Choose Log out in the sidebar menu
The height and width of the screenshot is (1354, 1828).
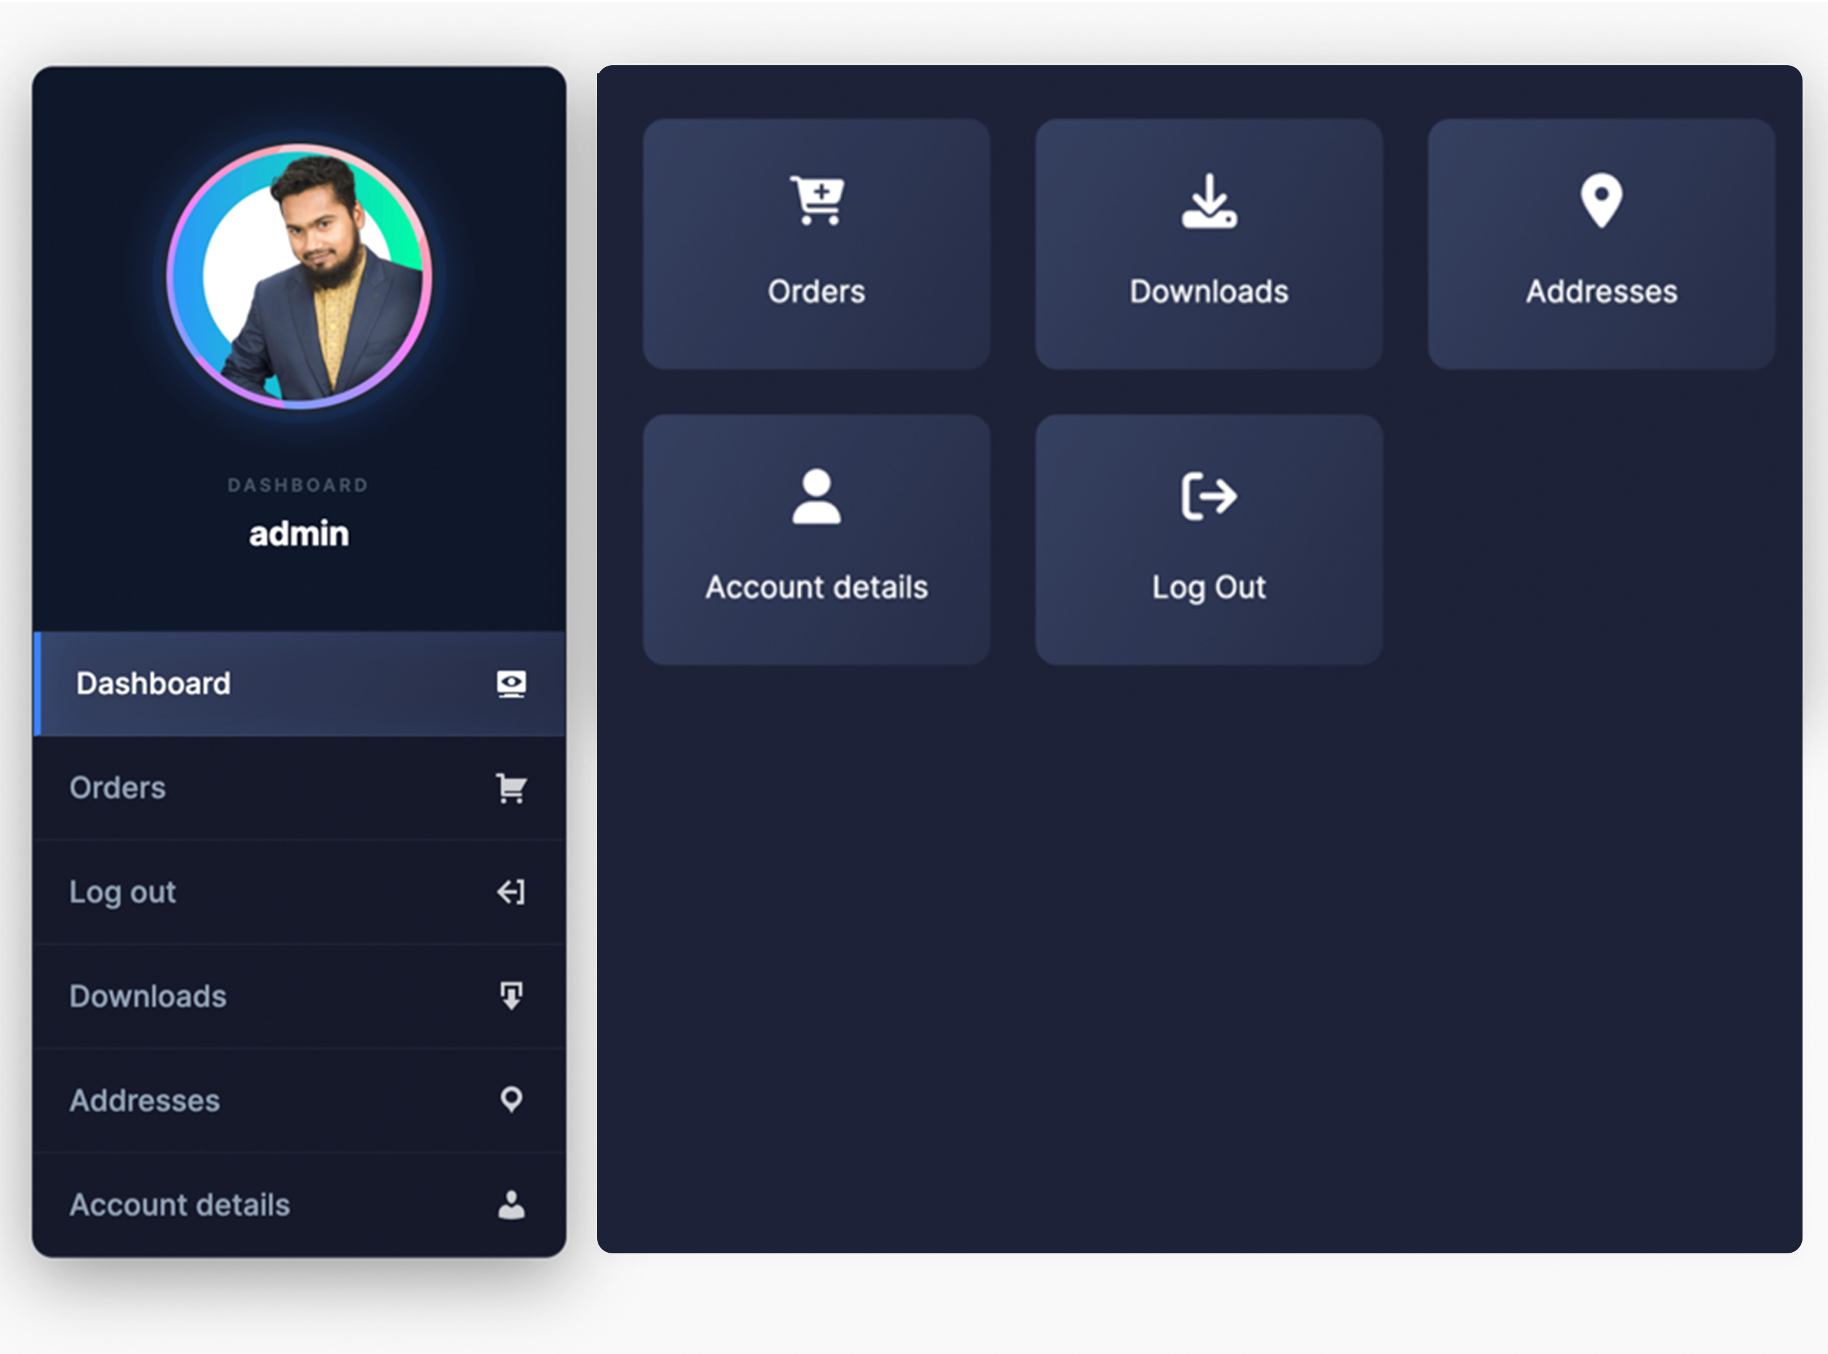tap(122, 892)
